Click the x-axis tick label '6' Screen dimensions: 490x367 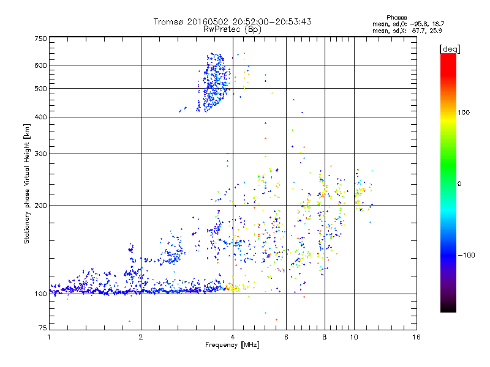[x=286, y=337]
